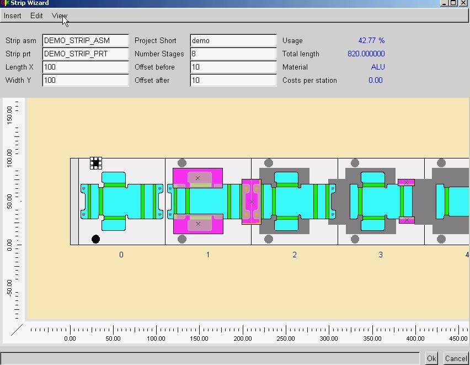Select the cyan part in station 0
Viewport: 470px width, 365px height.
coord(122,201)
